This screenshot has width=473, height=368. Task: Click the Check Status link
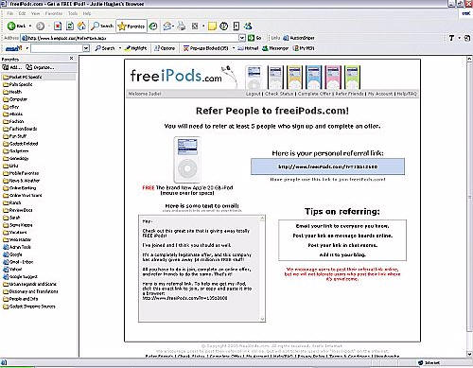[279, 94]
